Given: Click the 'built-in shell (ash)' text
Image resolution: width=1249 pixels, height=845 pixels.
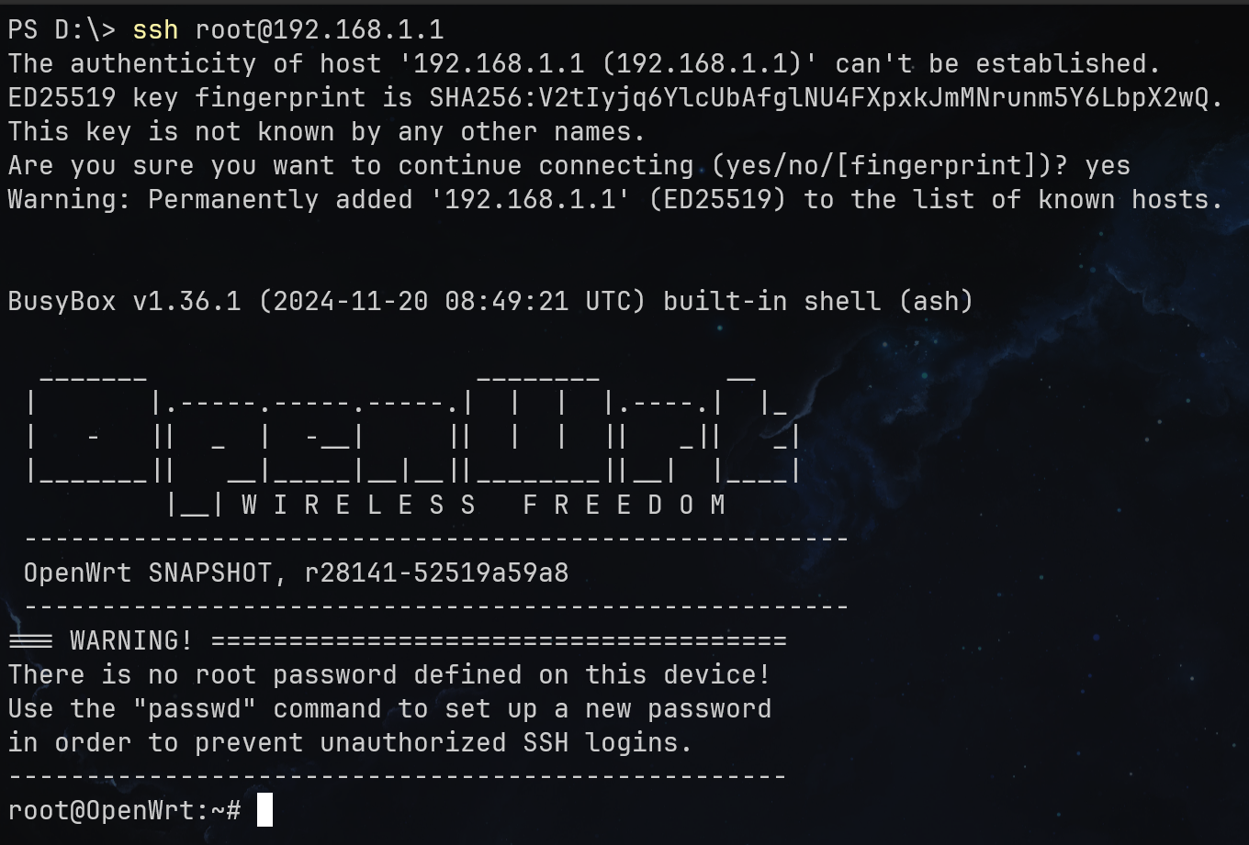Looking at the screenshot, I should 818,301.
